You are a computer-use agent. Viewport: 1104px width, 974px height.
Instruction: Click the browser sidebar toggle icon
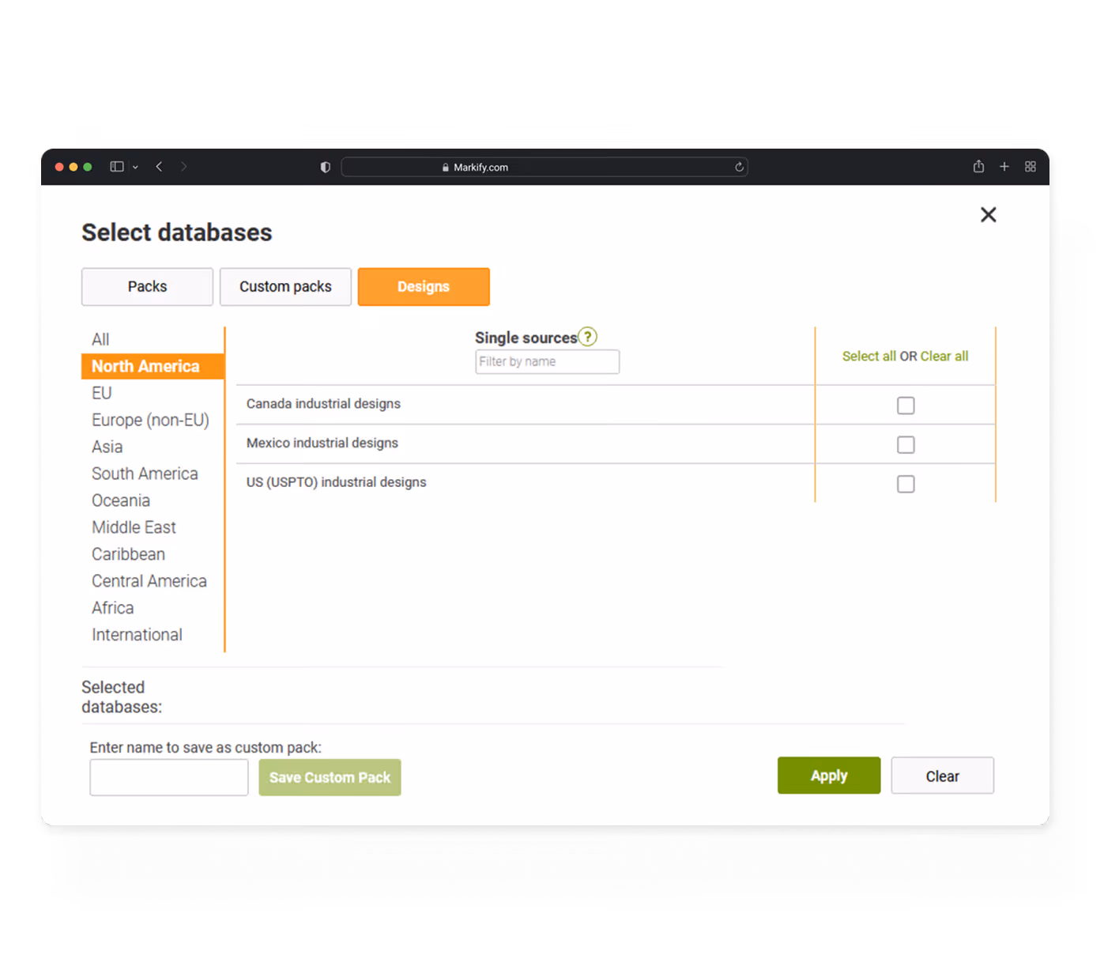(x=117, y=167)
